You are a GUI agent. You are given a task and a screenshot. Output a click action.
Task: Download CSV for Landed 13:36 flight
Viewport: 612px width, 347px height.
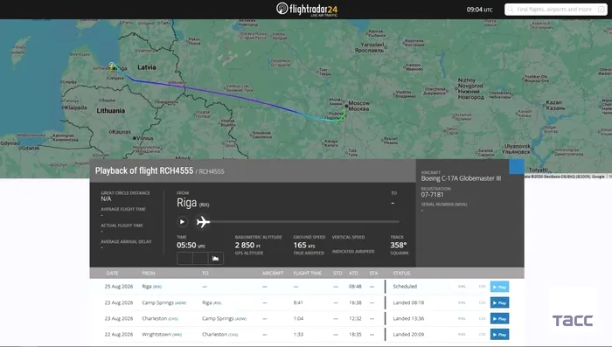click(483, 319)
